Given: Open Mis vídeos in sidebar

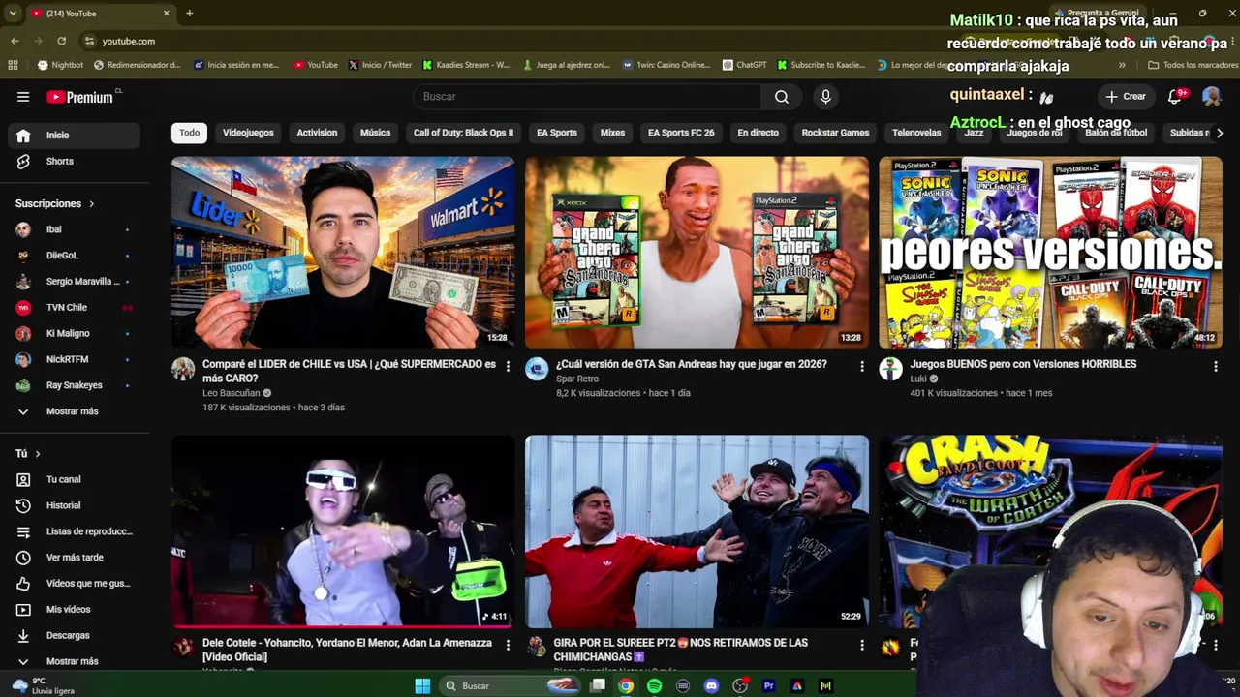Looking at the screenshot, I should [x=75, y=610].
